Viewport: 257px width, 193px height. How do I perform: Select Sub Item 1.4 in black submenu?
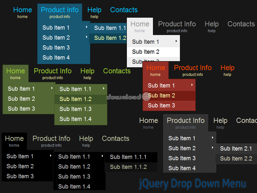pos(79,187)
